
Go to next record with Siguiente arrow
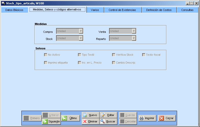(x=45, y=121)
